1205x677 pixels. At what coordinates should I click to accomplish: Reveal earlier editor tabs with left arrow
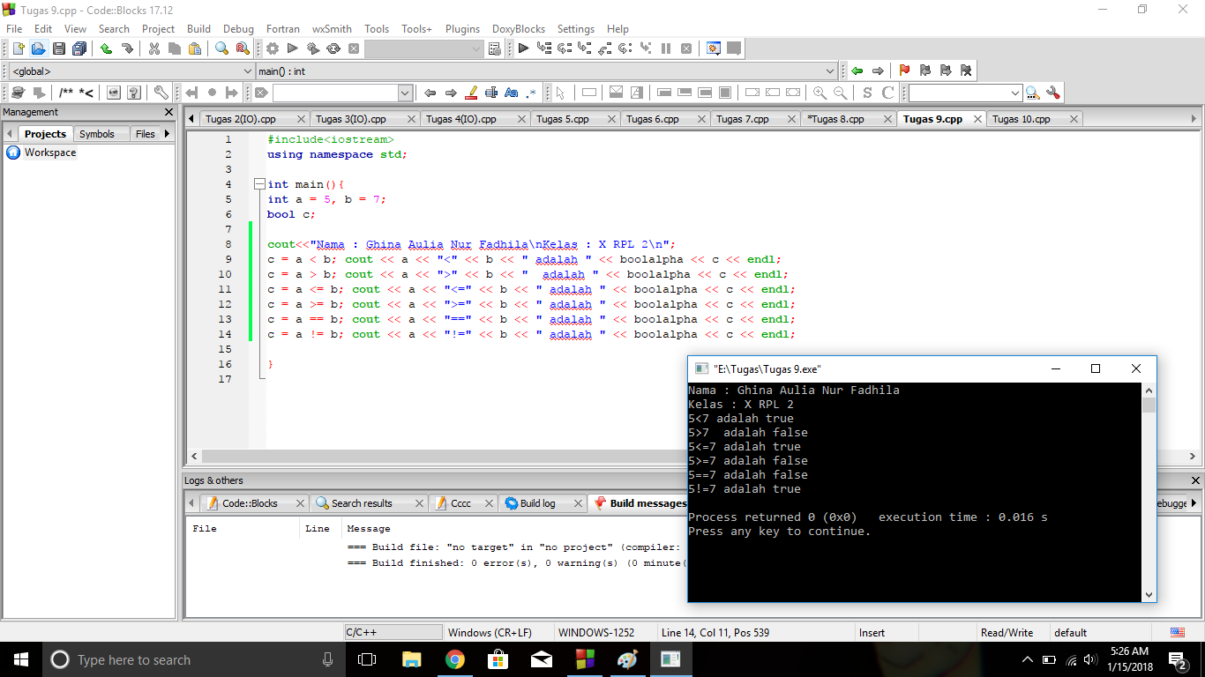coord(191,118)
